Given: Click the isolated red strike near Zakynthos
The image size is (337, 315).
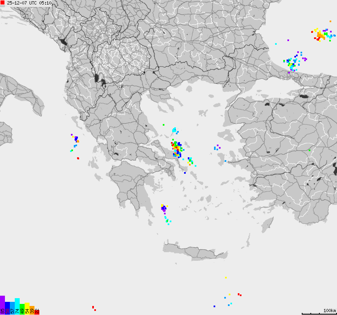Looking at the screenshot, I should (78, 158).
